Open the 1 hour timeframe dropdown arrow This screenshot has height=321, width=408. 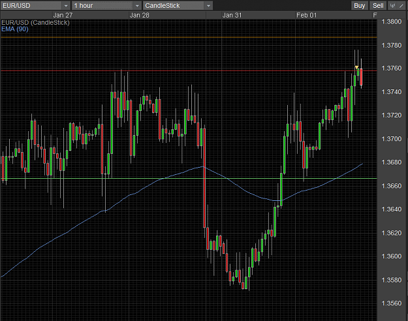pos(137,6)
